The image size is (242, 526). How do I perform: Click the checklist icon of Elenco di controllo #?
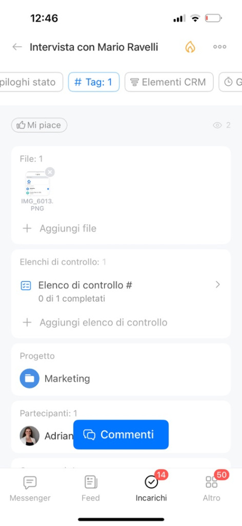point(26,286)
